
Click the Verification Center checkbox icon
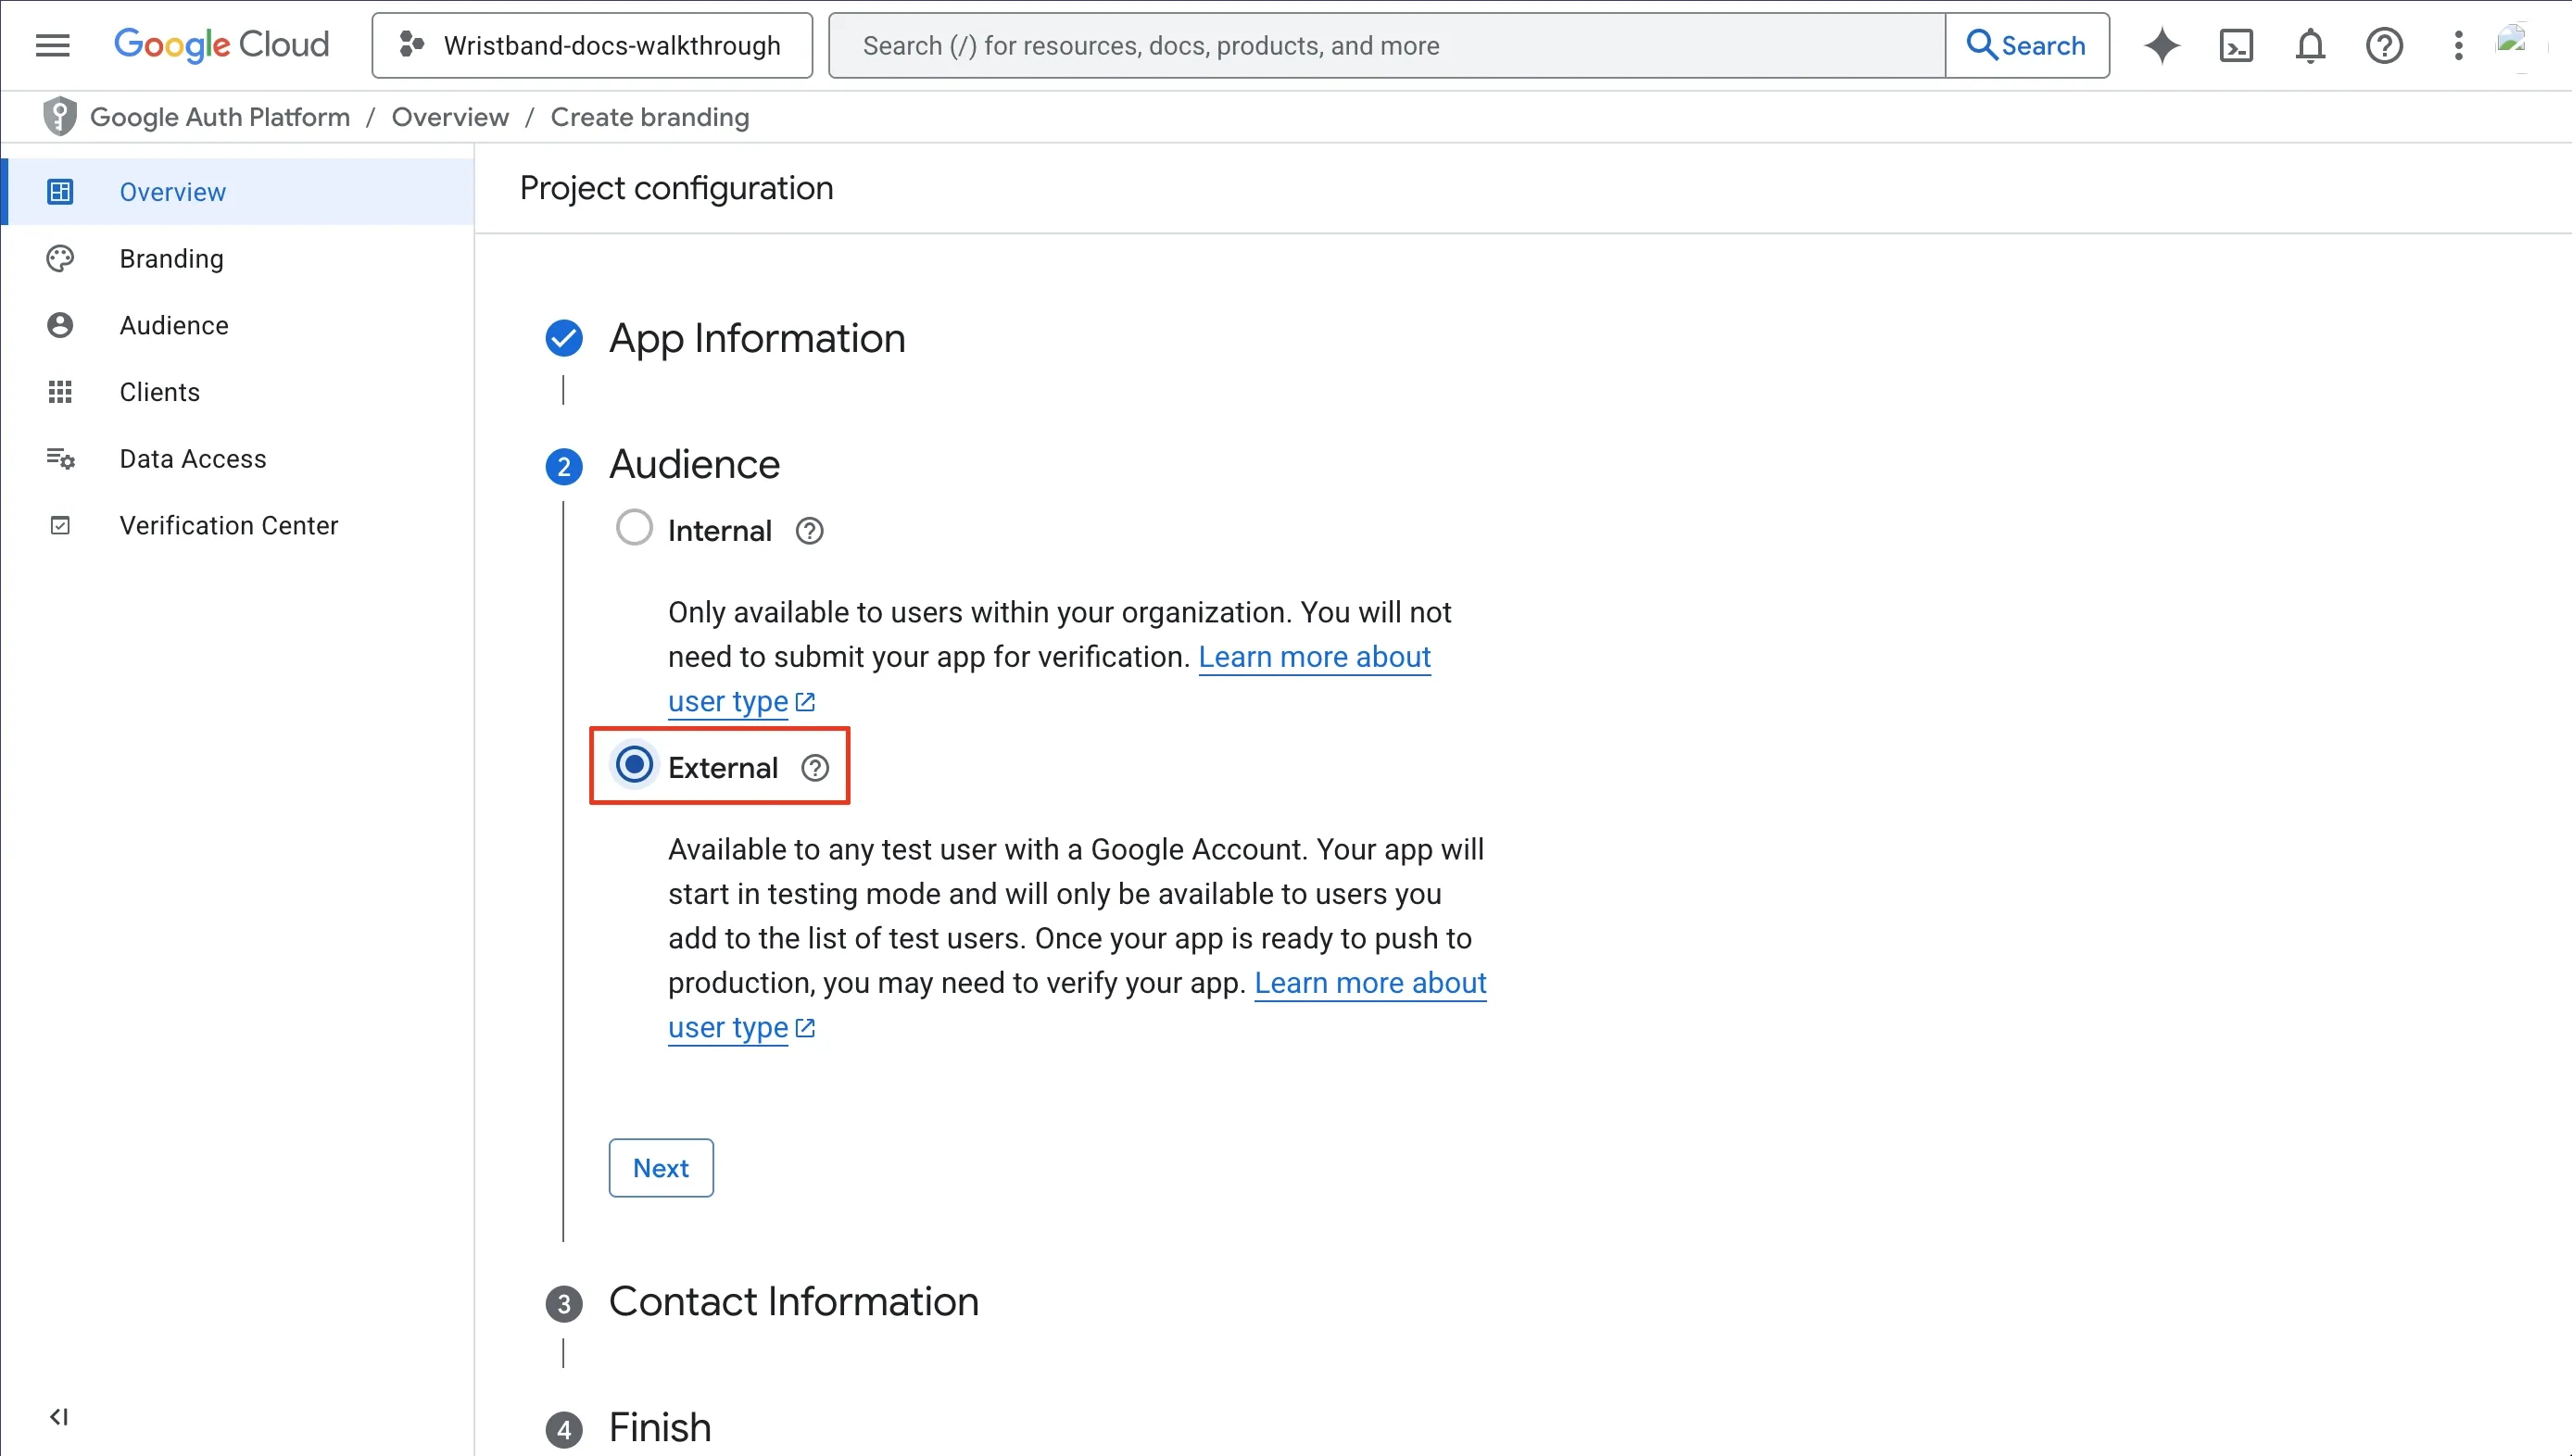pos(60,525)
